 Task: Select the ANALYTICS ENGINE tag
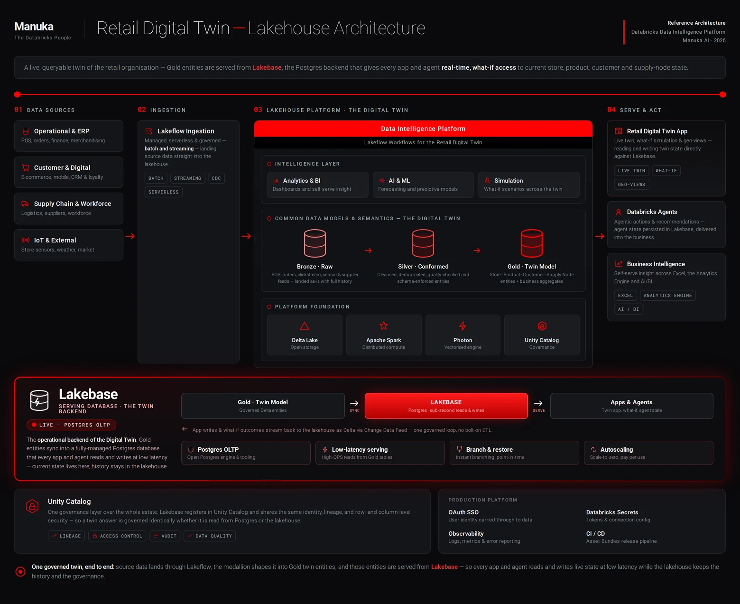coord(668,296)
